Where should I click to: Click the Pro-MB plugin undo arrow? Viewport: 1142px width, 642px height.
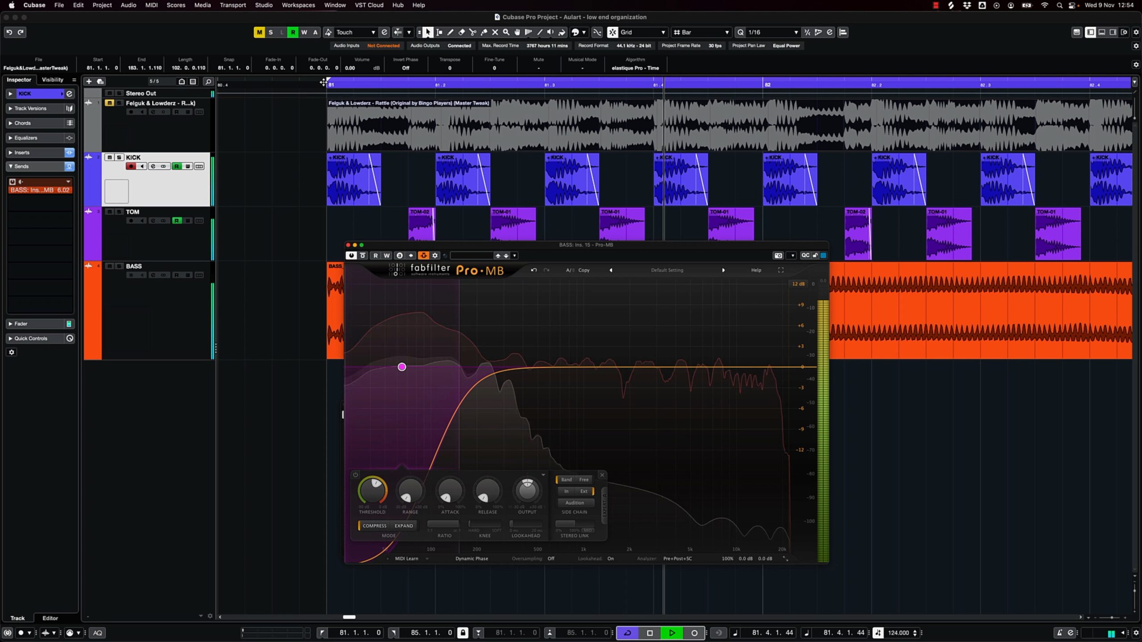tap(534, 270)
